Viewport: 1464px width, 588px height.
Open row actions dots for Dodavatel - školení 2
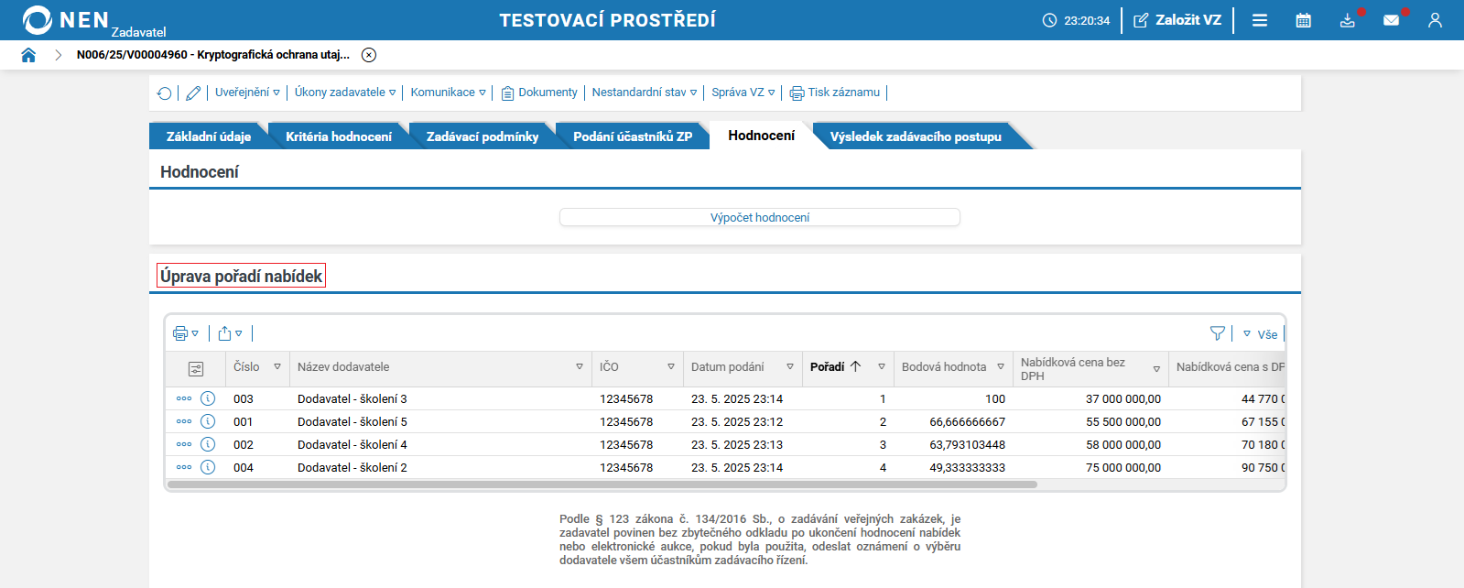(x=184, y=467)
